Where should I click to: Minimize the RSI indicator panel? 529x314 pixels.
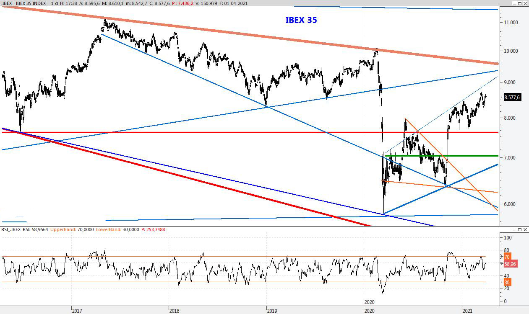pyautogui.click(x=514, y=230)
